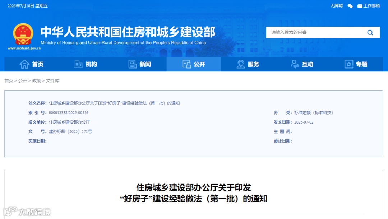Switch to the 新闻 navigation tab
Viewport: 388px width, 219px height.
coord(139,64)
